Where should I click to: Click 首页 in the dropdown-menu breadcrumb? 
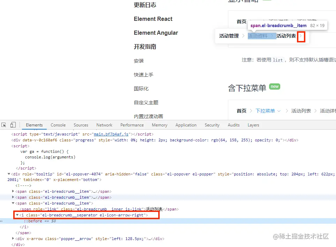point(242,111)
